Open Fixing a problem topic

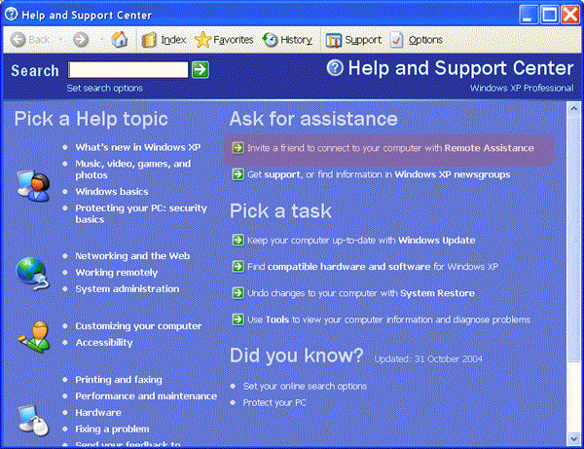point(113,429)
